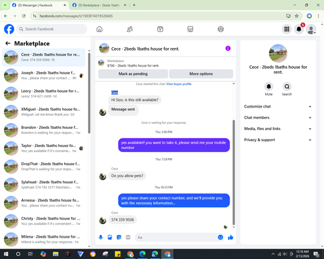
Task: Click the chat messages vertical scrollbar
Action: [x=233, y=173]
